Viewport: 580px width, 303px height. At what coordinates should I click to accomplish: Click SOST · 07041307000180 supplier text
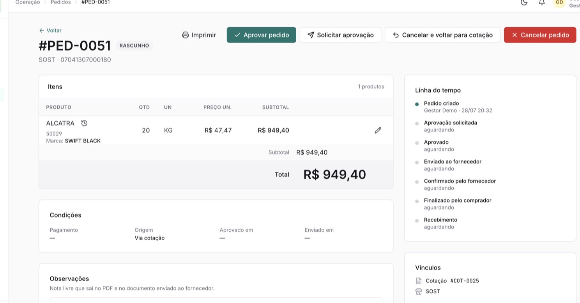coord(75,60)
